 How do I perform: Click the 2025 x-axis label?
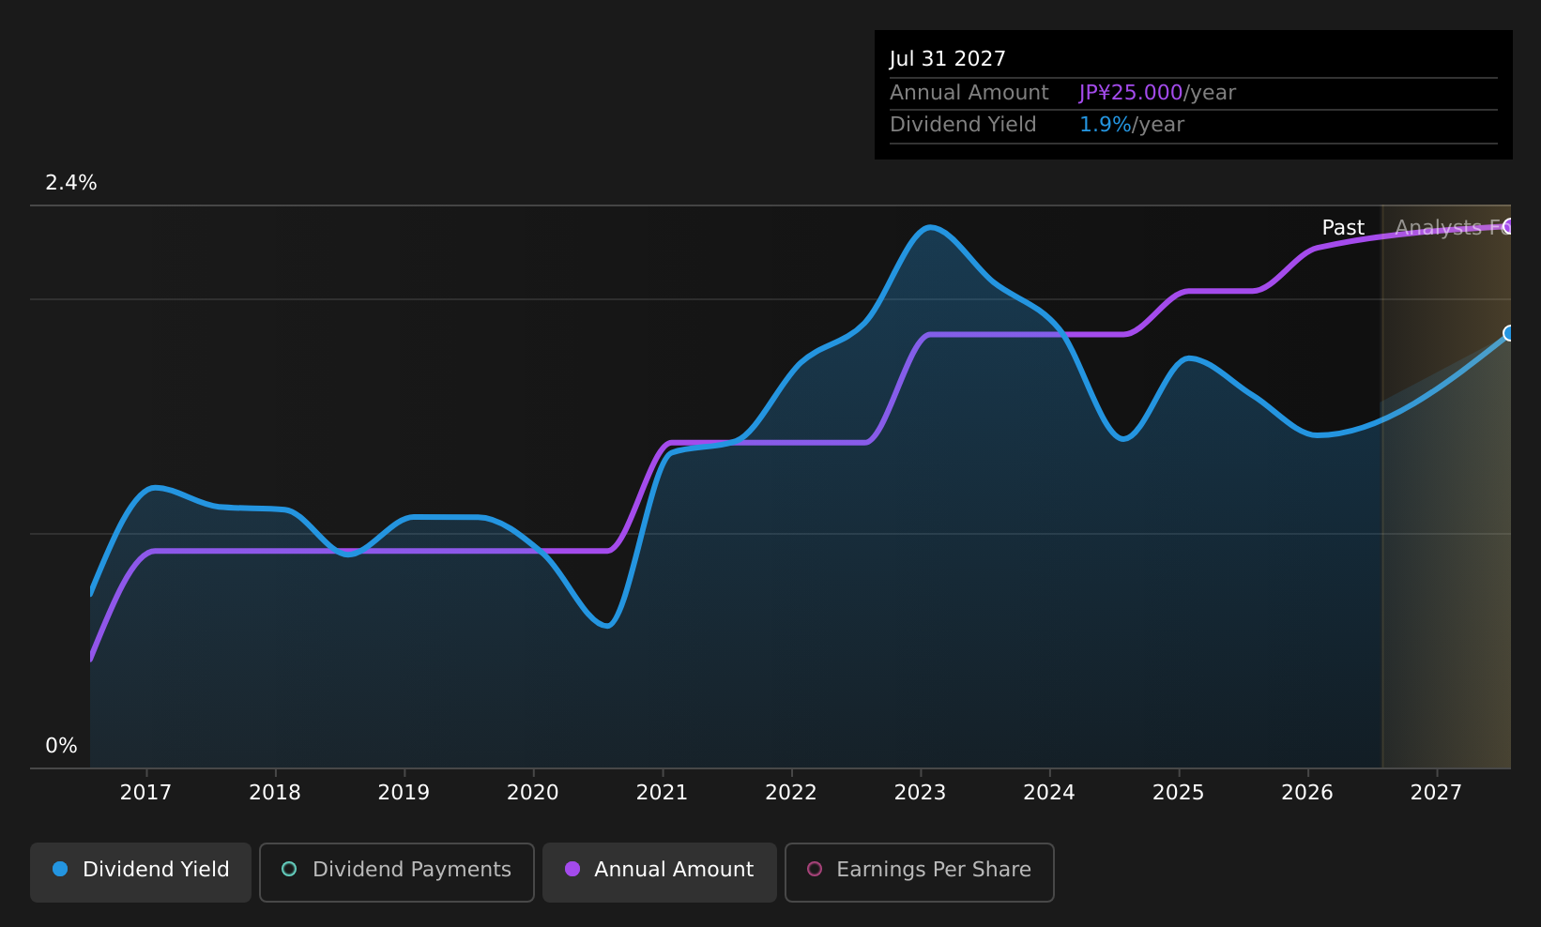pos(1178,793)
